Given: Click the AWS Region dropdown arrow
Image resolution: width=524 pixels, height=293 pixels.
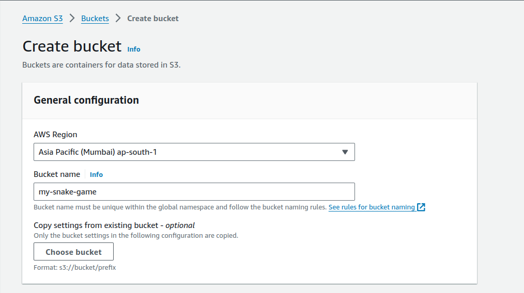Looking at the screenshot, I should (345, 152).
